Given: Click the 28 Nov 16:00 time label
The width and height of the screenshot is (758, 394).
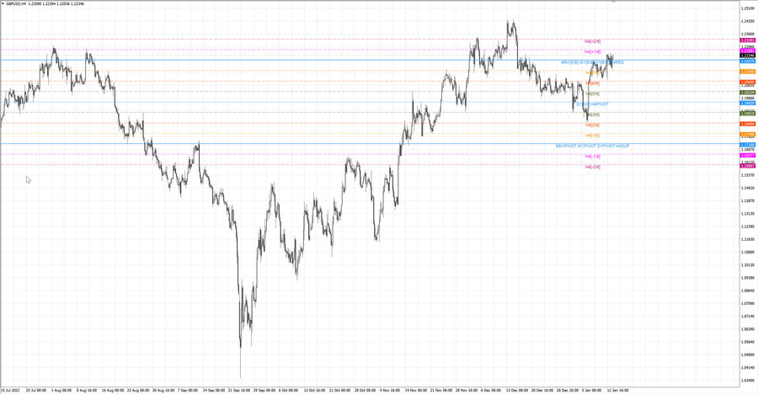Looking at the screenshot, I should tap(467, 390).
